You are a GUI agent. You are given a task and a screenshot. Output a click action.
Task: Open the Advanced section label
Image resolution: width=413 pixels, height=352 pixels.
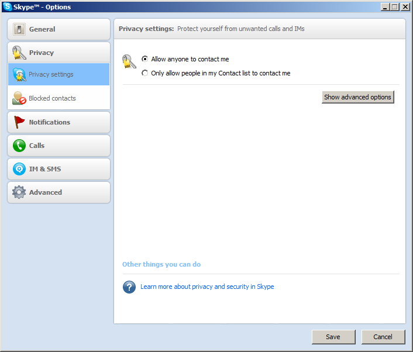[x=46, y=192]
